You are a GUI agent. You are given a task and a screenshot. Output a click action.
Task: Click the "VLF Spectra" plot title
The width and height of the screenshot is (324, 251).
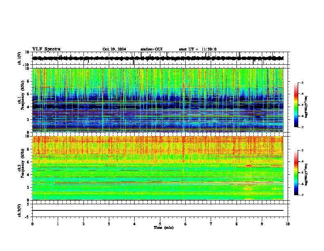coord(46,49)
